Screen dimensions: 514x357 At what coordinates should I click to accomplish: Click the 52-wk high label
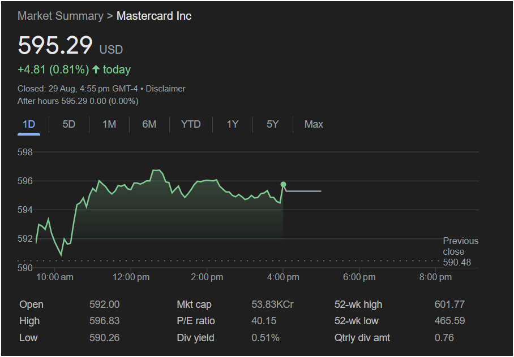(358, 304)
